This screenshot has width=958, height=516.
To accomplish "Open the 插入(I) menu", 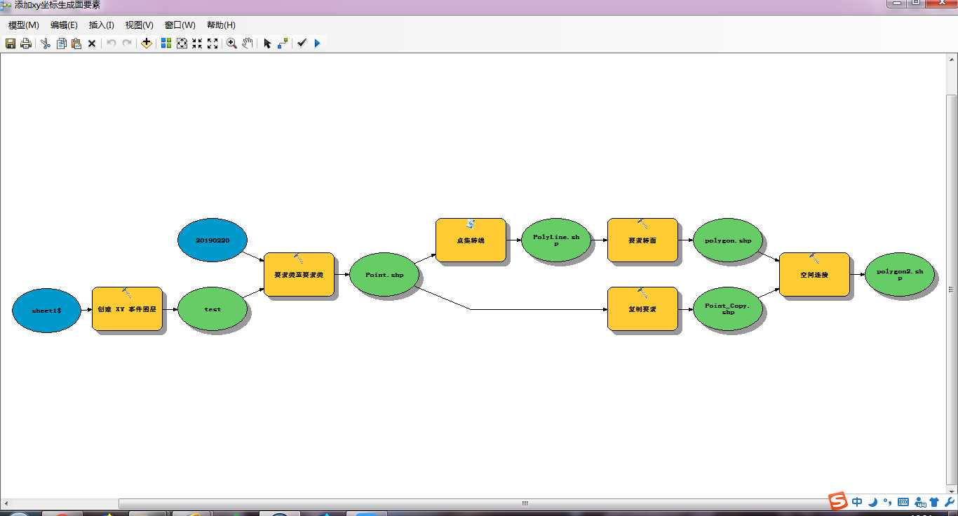I will tap(102, 25).
